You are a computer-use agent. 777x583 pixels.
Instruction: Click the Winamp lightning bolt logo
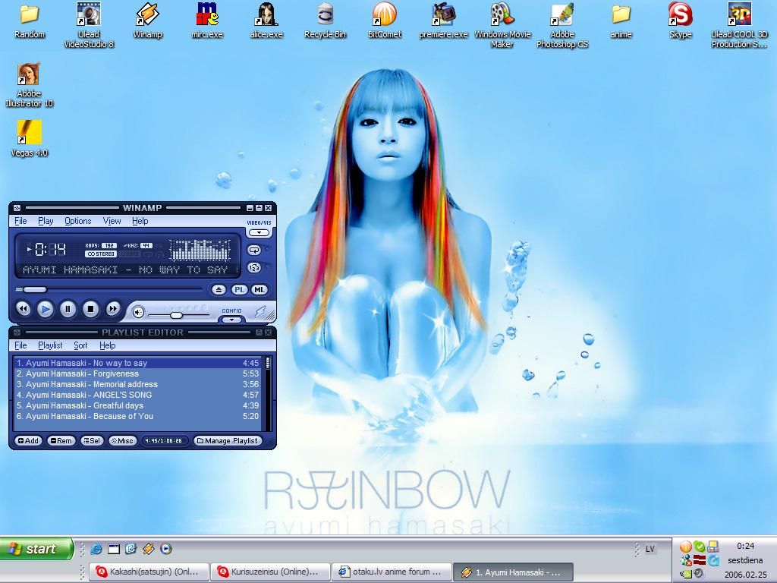pos(261,312)
